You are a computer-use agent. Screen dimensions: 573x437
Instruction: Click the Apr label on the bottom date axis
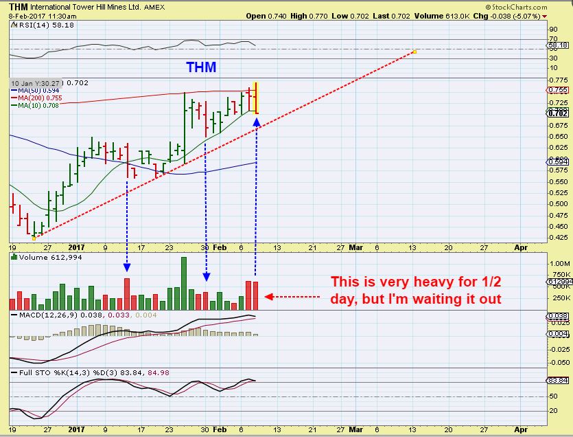pyautogui.click(x=521, y=429)
